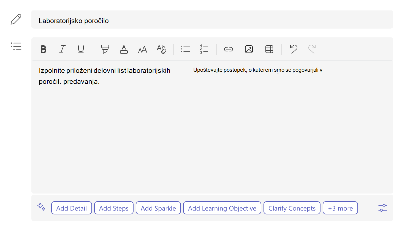Toggle underline formatting
Screen dimensions: 402x232
81,49
